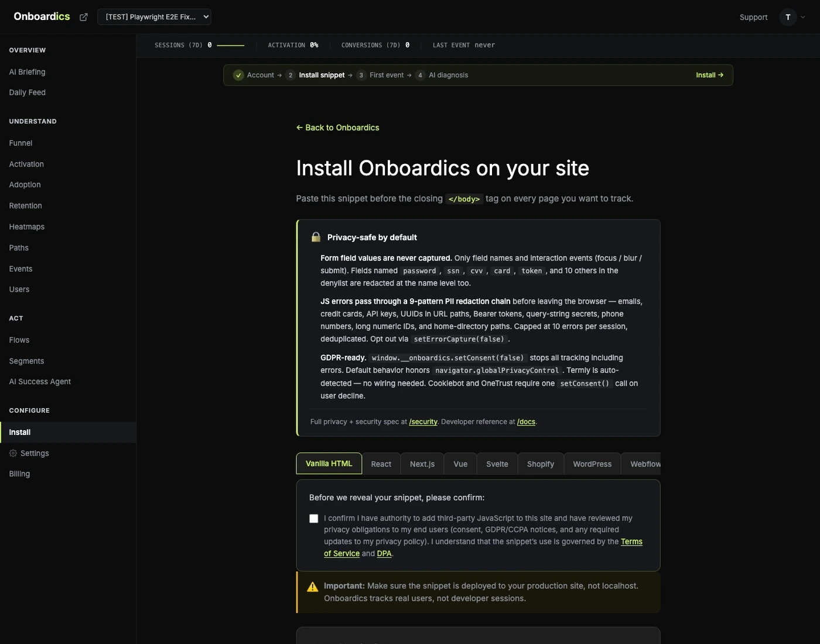This screenshot has width=820, height=644.
Task: Switch to the Webflow tab
Action: point(641,464)
